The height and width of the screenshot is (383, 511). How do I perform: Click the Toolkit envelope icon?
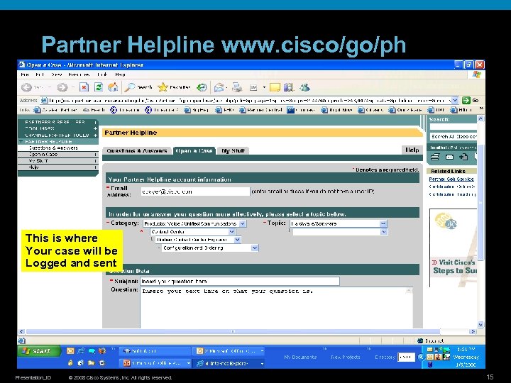(449, 157)
